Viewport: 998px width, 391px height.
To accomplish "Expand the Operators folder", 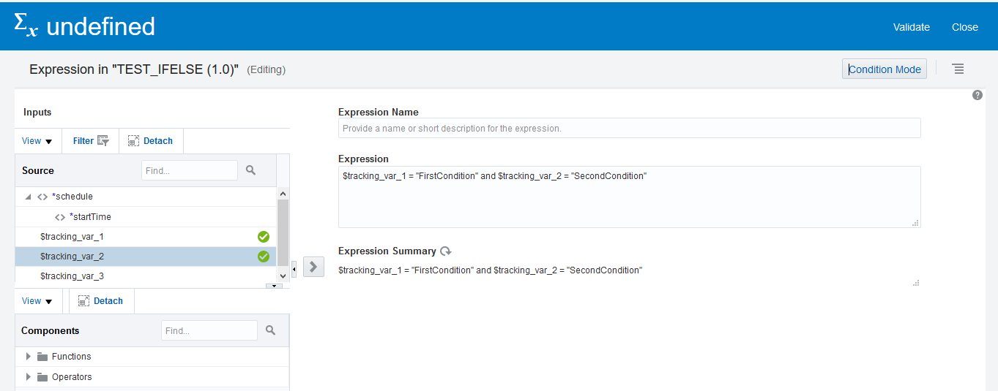I will tap(29, 377).
